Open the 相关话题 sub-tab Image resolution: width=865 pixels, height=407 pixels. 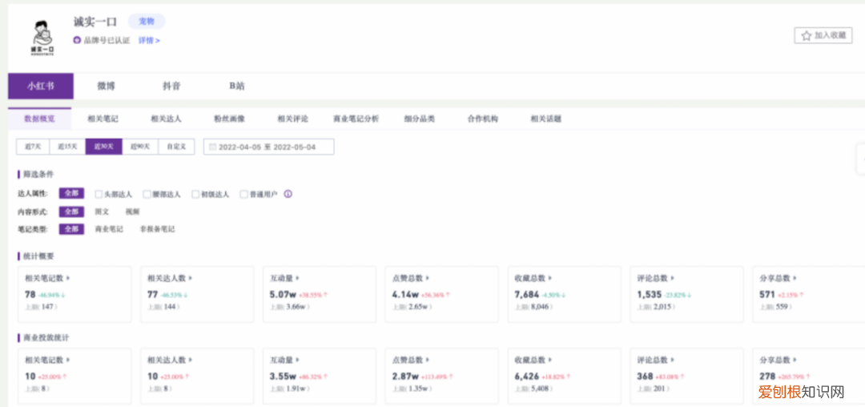point(546,119)
